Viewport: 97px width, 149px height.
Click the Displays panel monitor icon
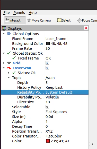point(4,28)
